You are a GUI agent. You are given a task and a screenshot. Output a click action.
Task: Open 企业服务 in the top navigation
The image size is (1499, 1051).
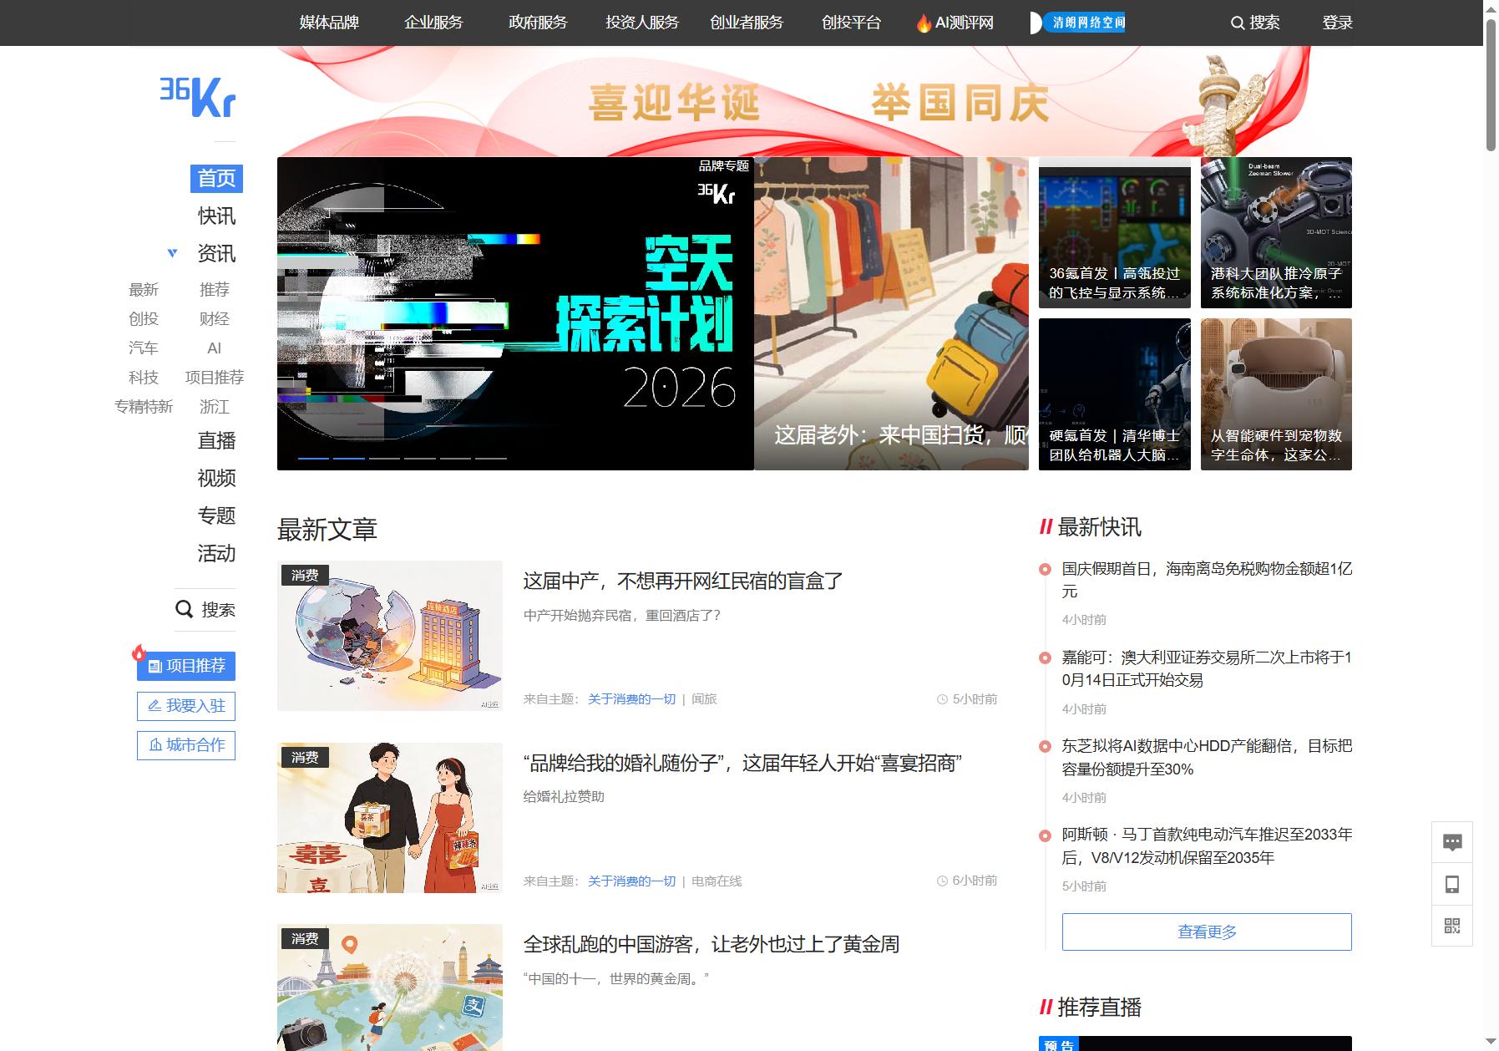point(433,23)
